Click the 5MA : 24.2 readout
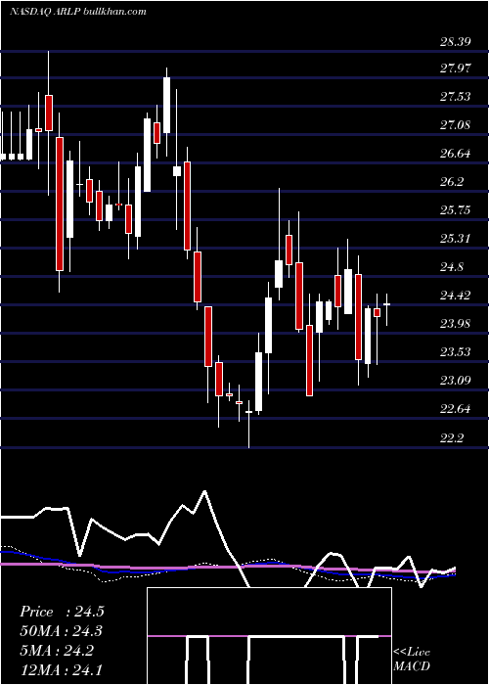This screenshot has height=685, width=489. [57, 651]
